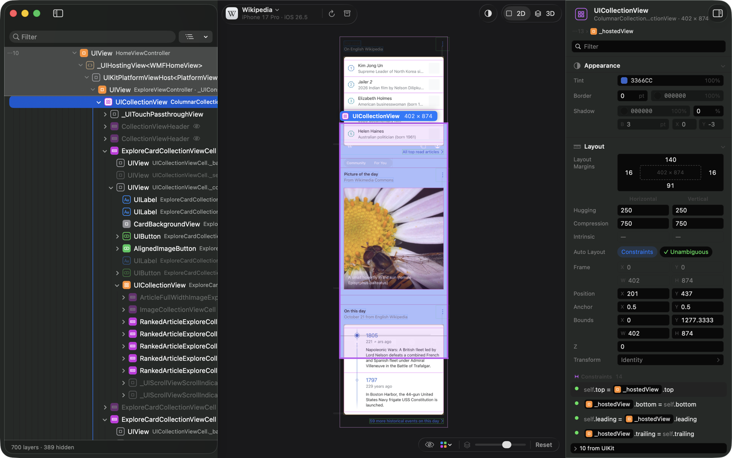Toggle visibility eye of first CollectionViewHeader
This screenshot has width=732, height=458.
(x=197, y=126)
